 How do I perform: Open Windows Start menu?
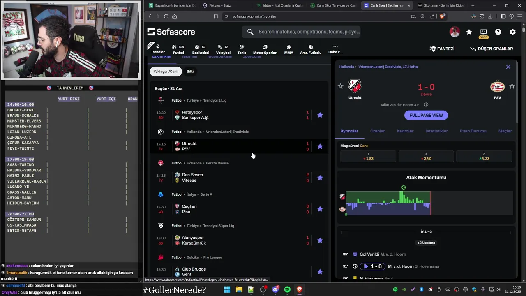(227, 290)
